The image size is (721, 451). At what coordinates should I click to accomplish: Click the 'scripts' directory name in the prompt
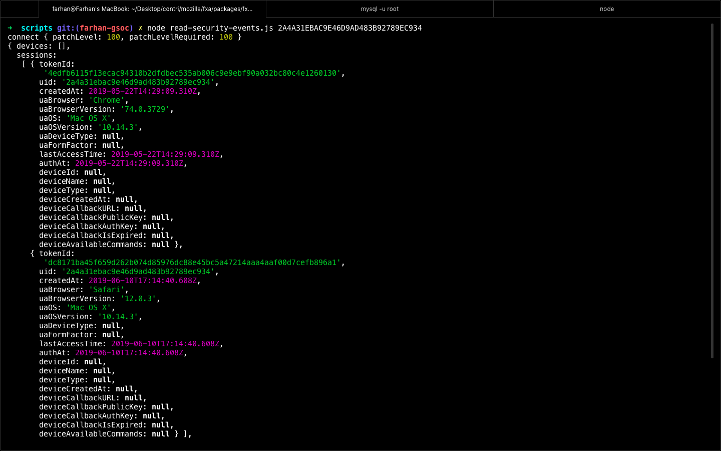pyautogui.click(x=37, y=28)
